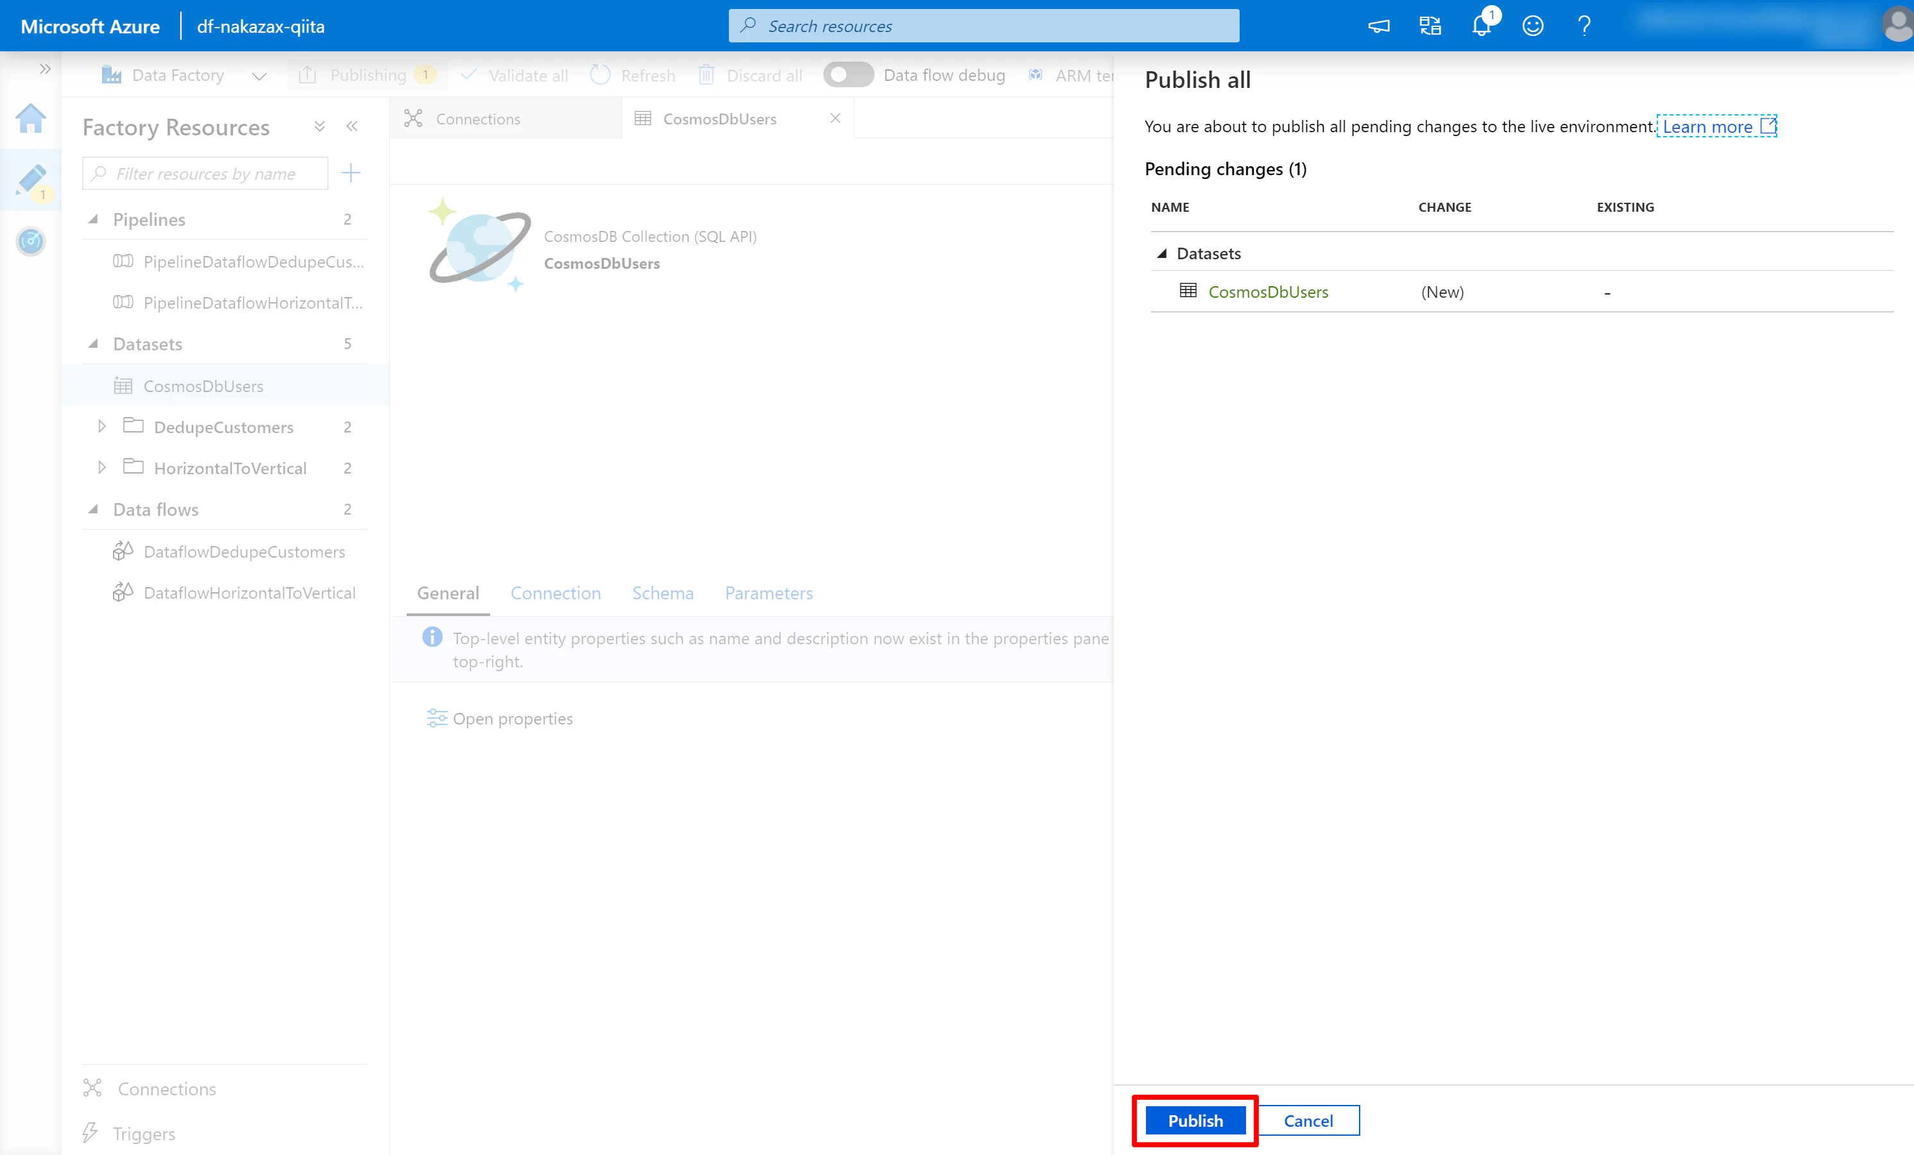
Task: Click the notifications bell icon
Action: coord(1482,26)
